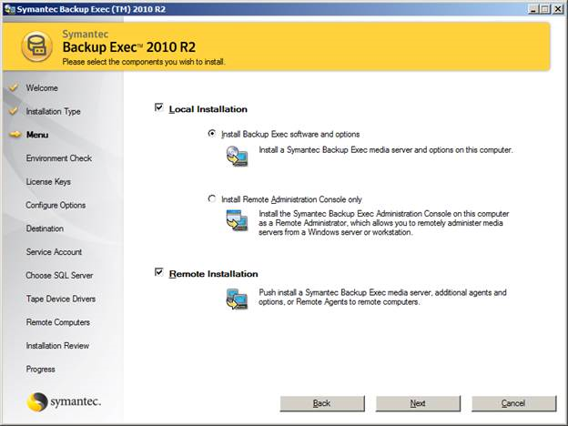This screenshot has width=568, height=426.
Task: Click the Backup Exec 2010 R2 banner title
Action: click(129, 47)
